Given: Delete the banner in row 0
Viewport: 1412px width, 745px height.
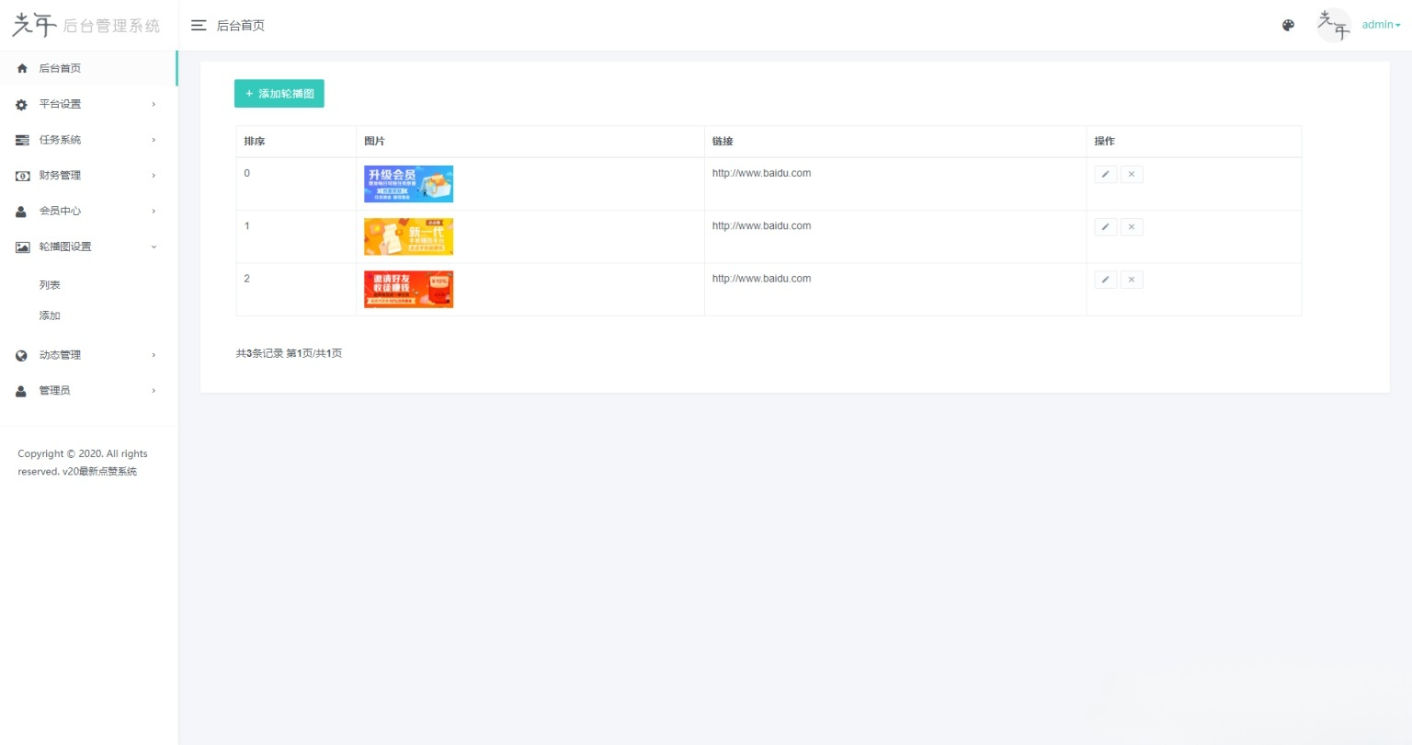Looking at the screenshot, I should 1132,174.
